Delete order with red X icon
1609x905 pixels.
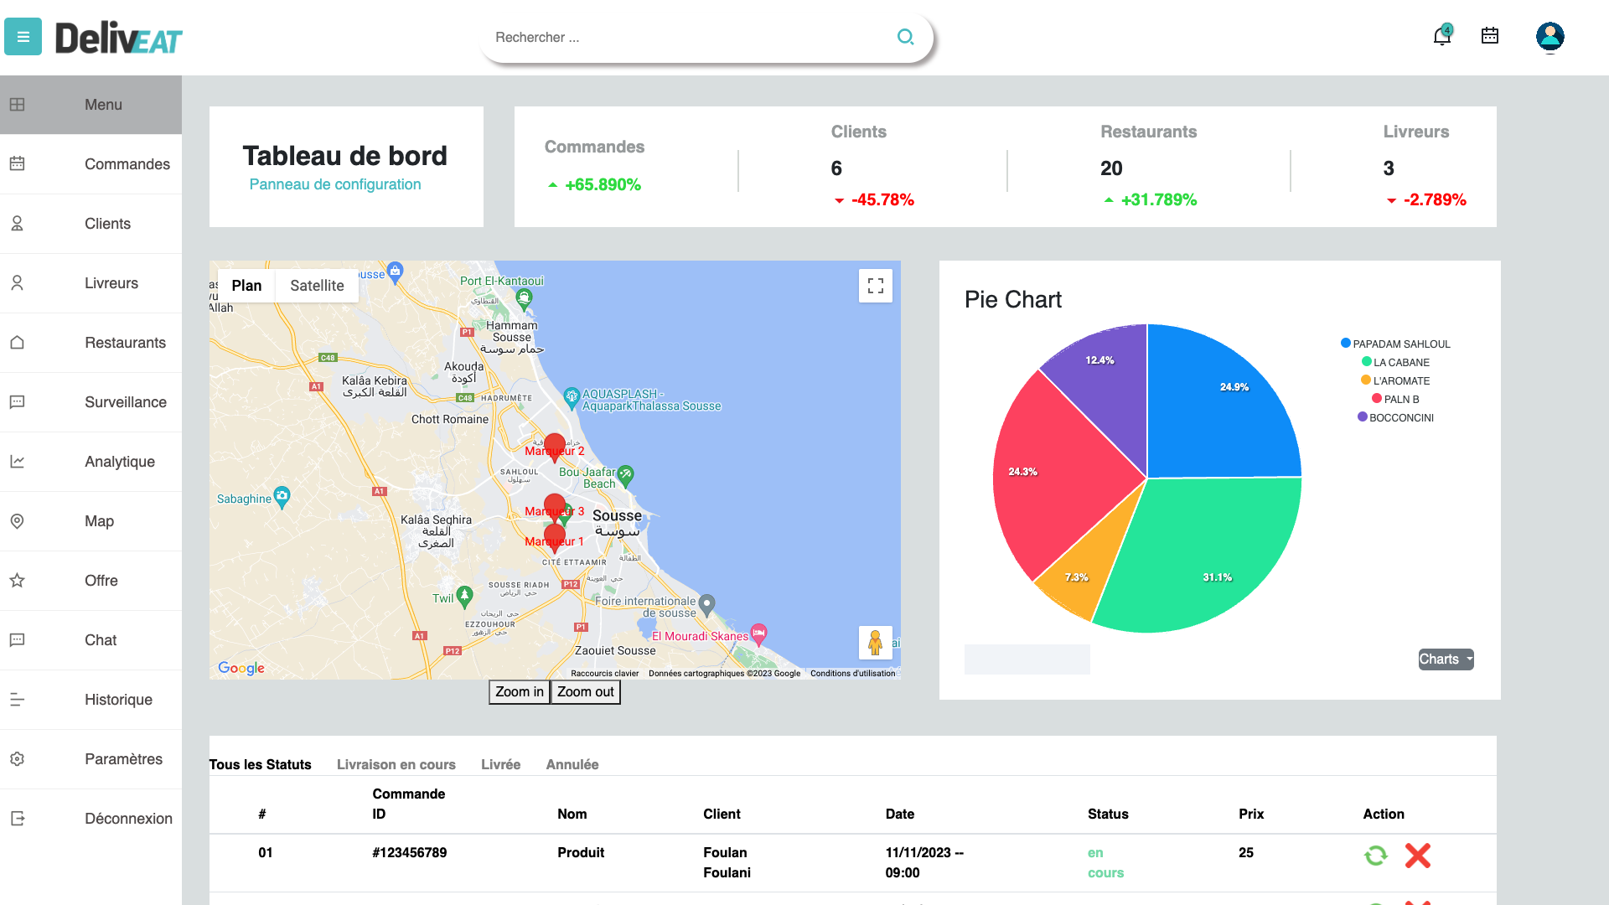tap(1418, 856)
